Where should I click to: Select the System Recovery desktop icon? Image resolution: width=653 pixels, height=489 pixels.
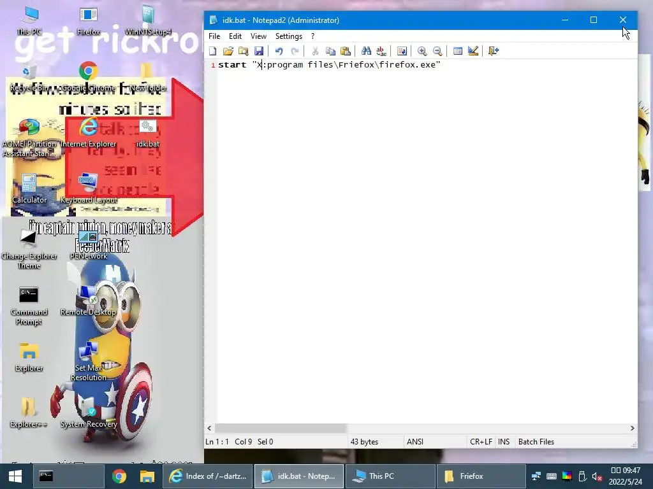pyautogui.click(x=89, y=413)
